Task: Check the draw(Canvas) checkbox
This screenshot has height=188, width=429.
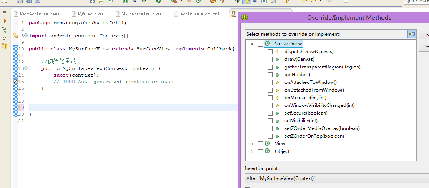Action: (270, 59)
